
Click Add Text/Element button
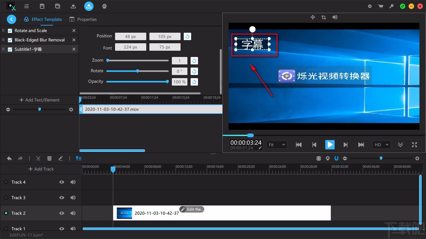click(39, 100)
